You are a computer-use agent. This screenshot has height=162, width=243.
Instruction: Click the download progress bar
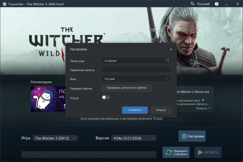click(x=89, y=154)
